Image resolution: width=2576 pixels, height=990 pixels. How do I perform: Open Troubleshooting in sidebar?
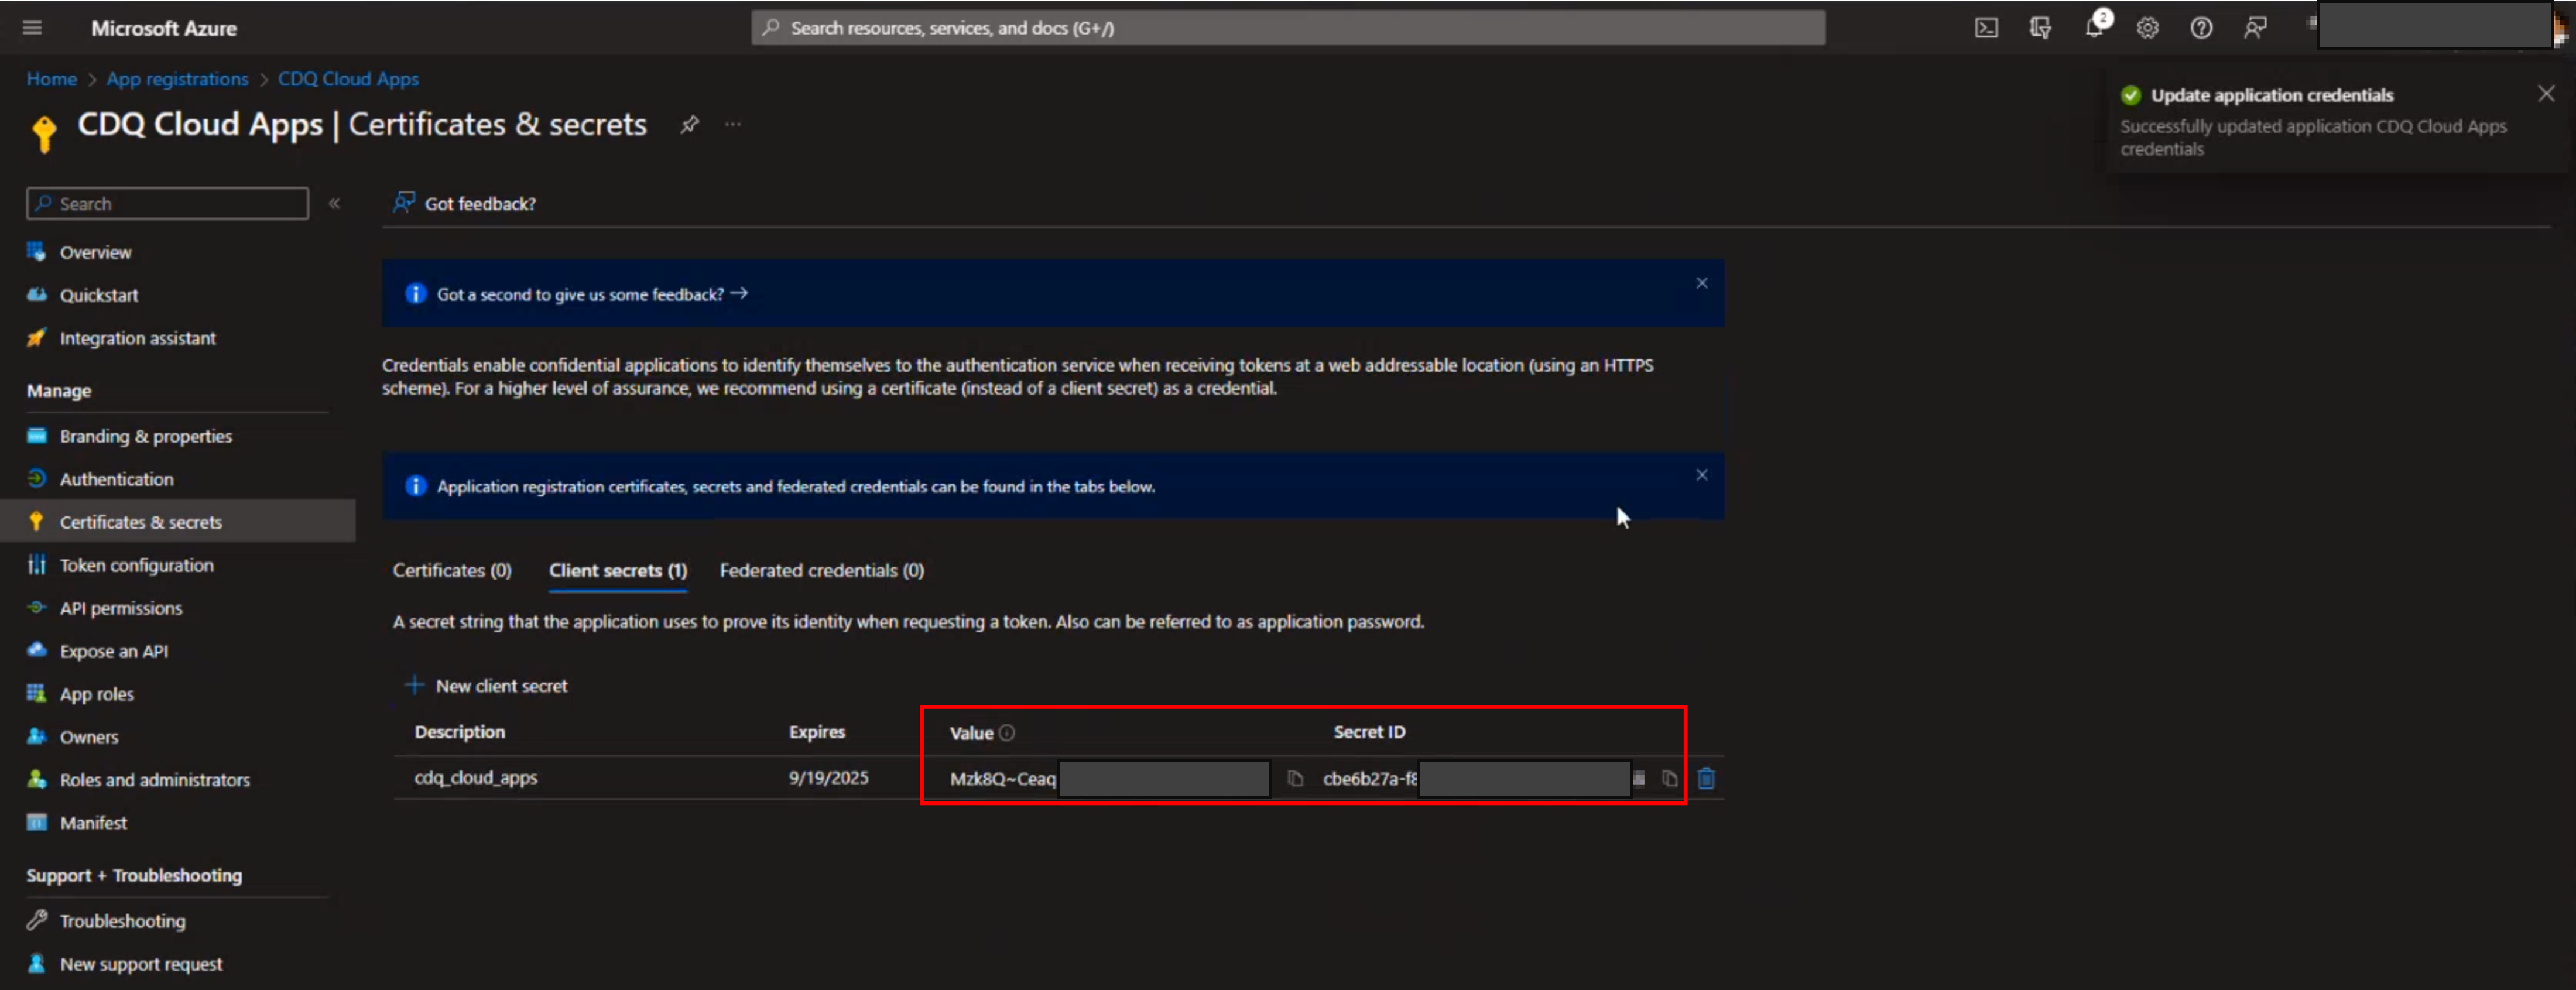tap(122, 921)
